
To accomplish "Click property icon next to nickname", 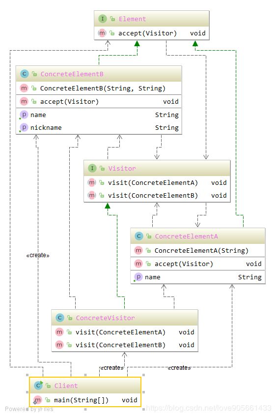I will pos(24,128).
